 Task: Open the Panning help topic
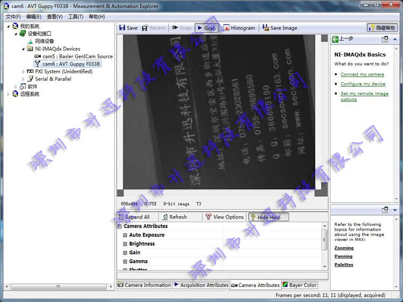pos(343,256)
